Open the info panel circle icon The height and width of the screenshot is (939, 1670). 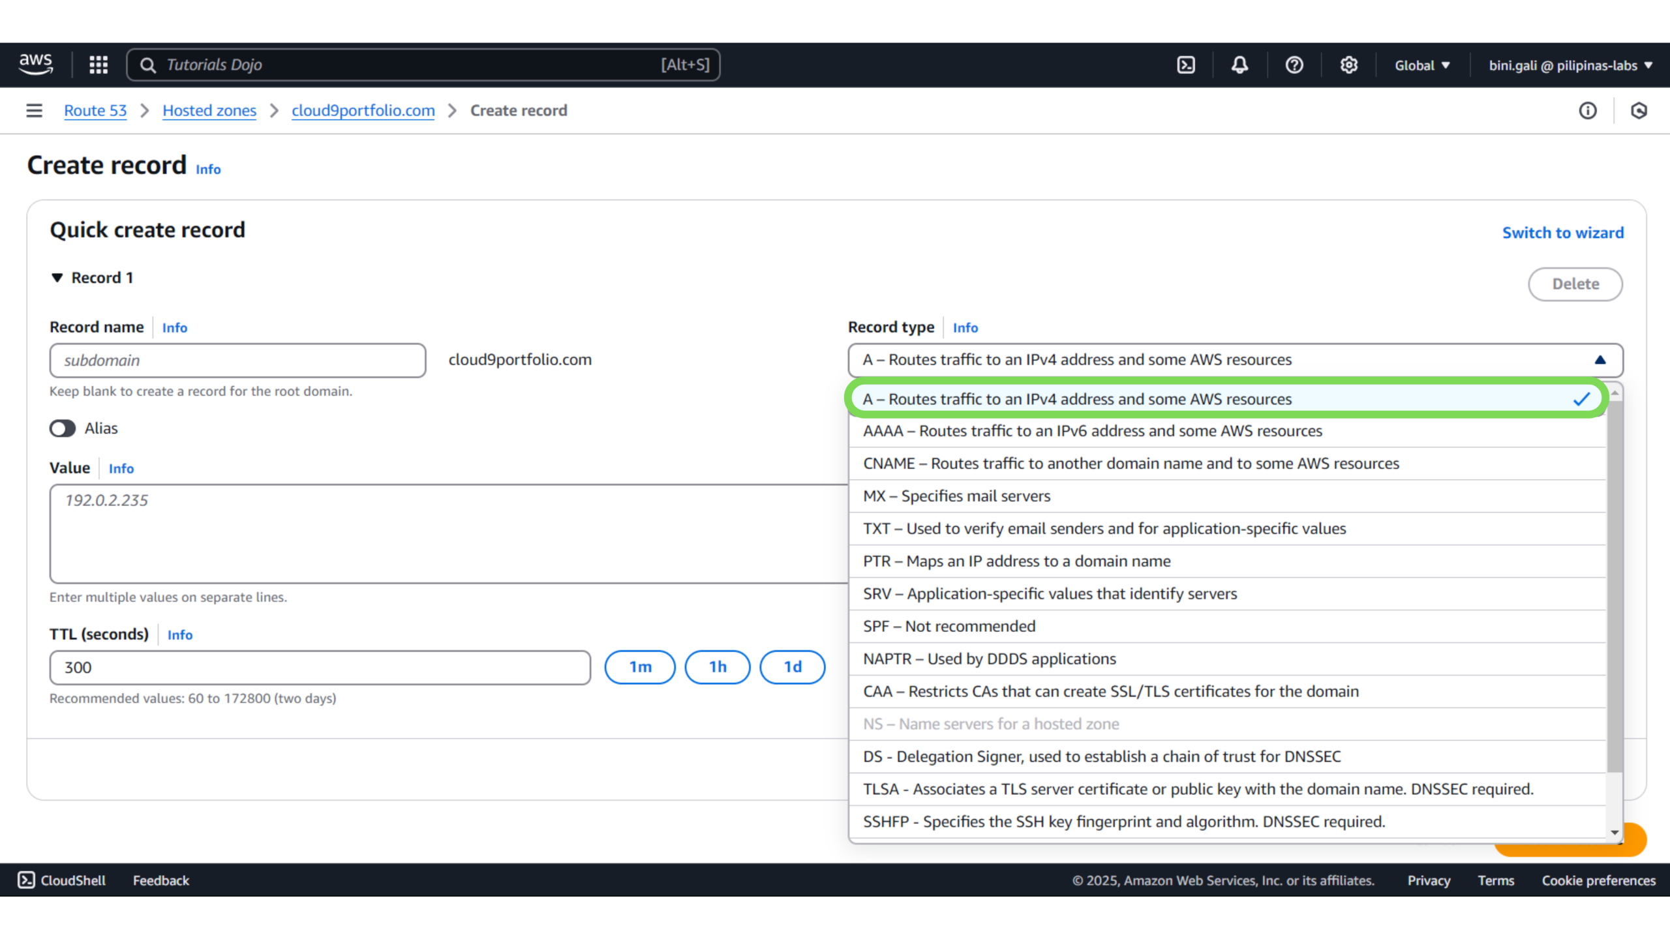pos(1587,111)
